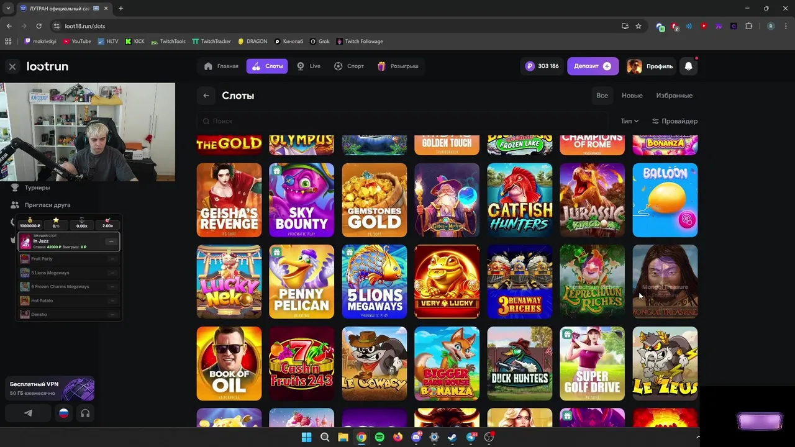Reload the page with the refresh icon

click(x=39, y=26)
